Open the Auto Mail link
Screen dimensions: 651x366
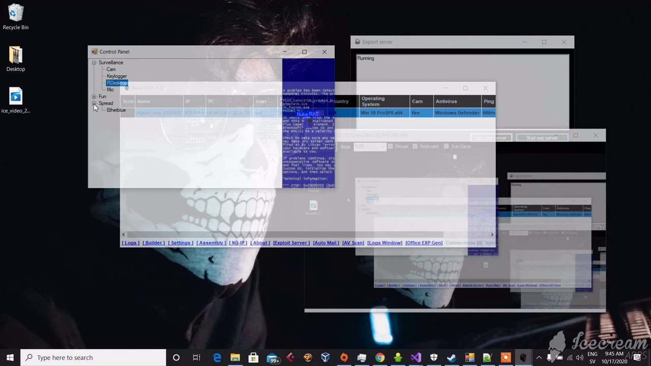click(326, 243)
